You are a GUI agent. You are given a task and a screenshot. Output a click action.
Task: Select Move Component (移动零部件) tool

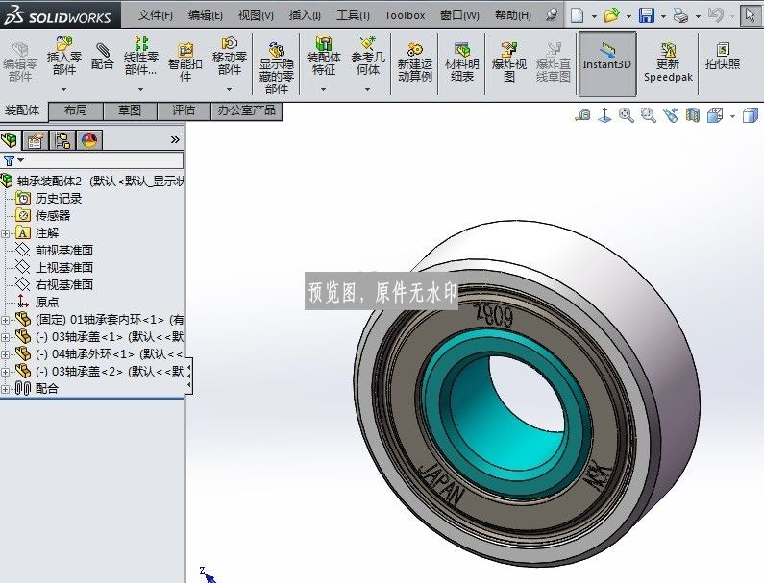pyautogui.click(x=229, y=56)
